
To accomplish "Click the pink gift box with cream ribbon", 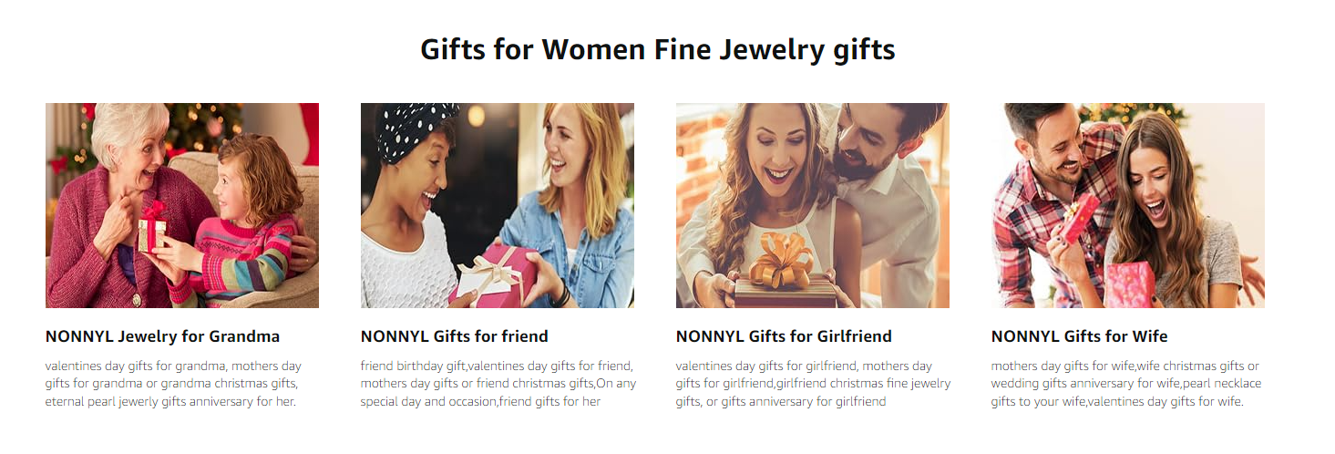I will point(498,274).
